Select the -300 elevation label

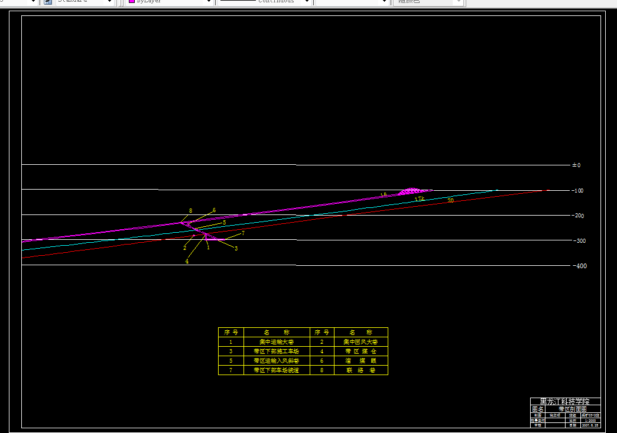[x=579, y=240]
